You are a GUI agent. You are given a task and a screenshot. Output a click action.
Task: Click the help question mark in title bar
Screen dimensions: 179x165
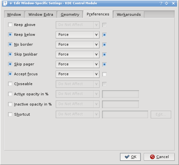161,3
